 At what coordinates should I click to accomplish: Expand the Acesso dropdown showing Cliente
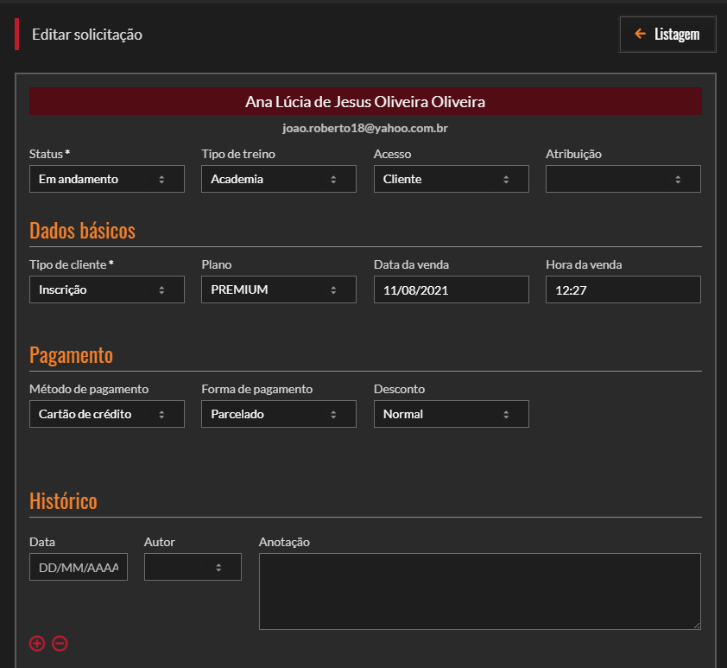(451, 179)
